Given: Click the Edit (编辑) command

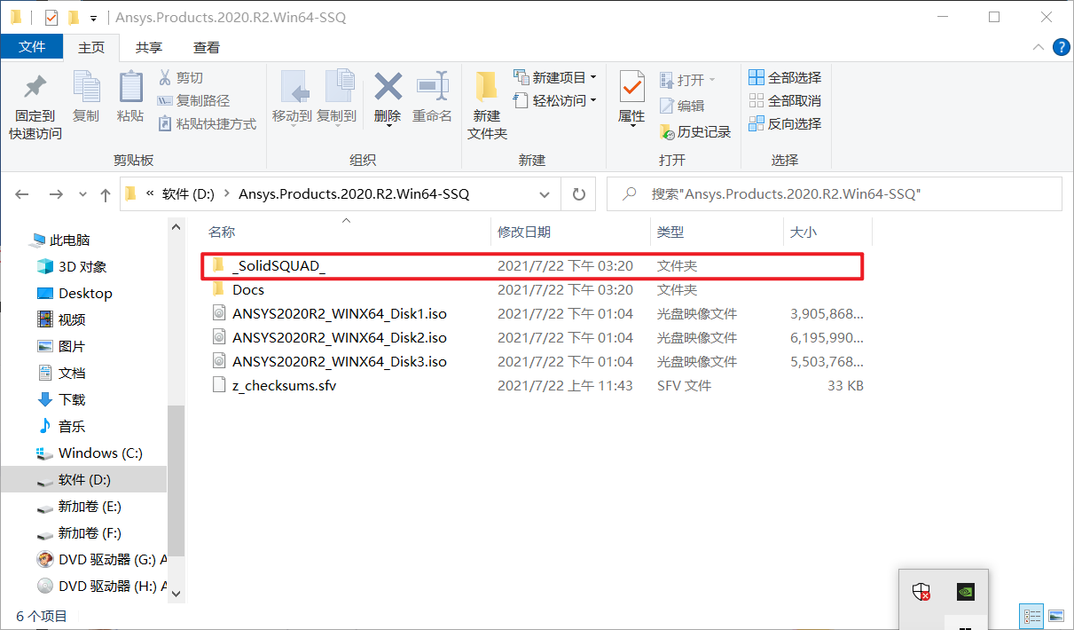Looking at the screenshot, I should (x=682, y=106).
